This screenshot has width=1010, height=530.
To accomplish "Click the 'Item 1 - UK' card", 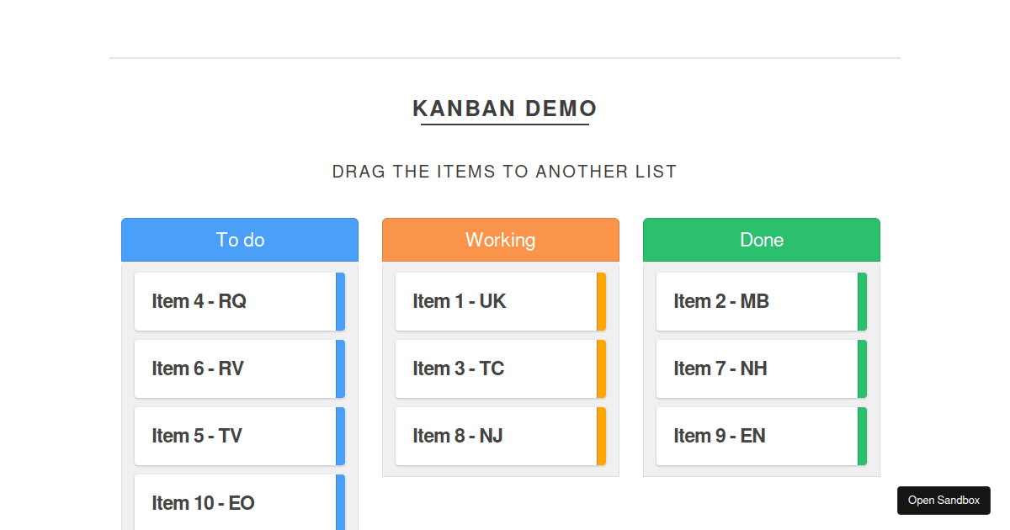I will (x=492, y=301).
